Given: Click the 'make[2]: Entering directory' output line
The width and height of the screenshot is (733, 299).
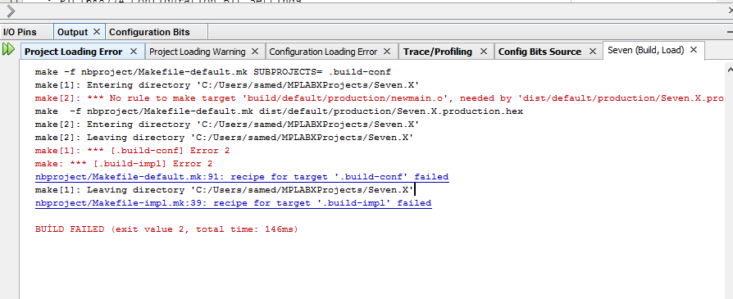Looking at the screenshot, I should coord(227,125).
